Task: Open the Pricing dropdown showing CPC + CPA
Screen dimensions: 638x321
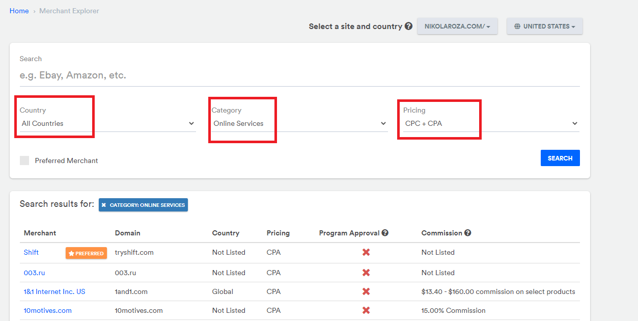Action: pos(491,123)
